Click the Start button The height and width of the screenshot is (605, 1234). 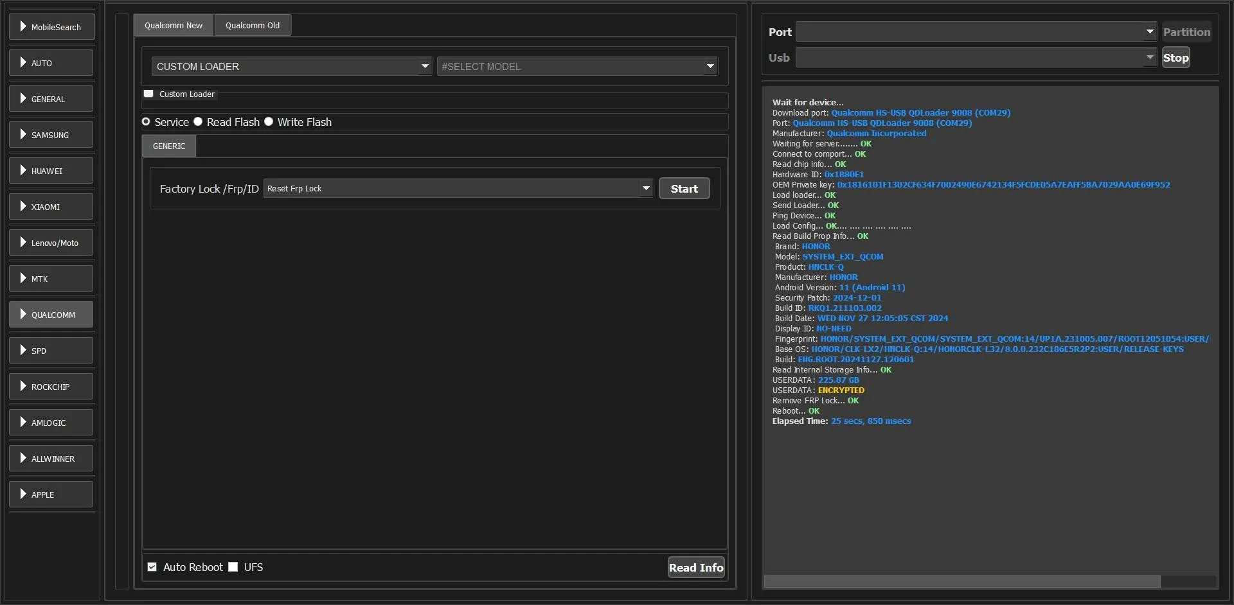(x=684, y=188)
